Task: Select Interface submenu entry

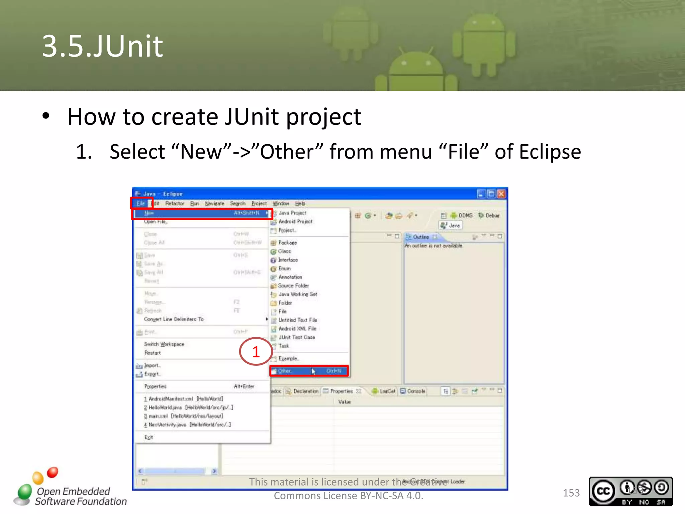Action: click(309, 260)
